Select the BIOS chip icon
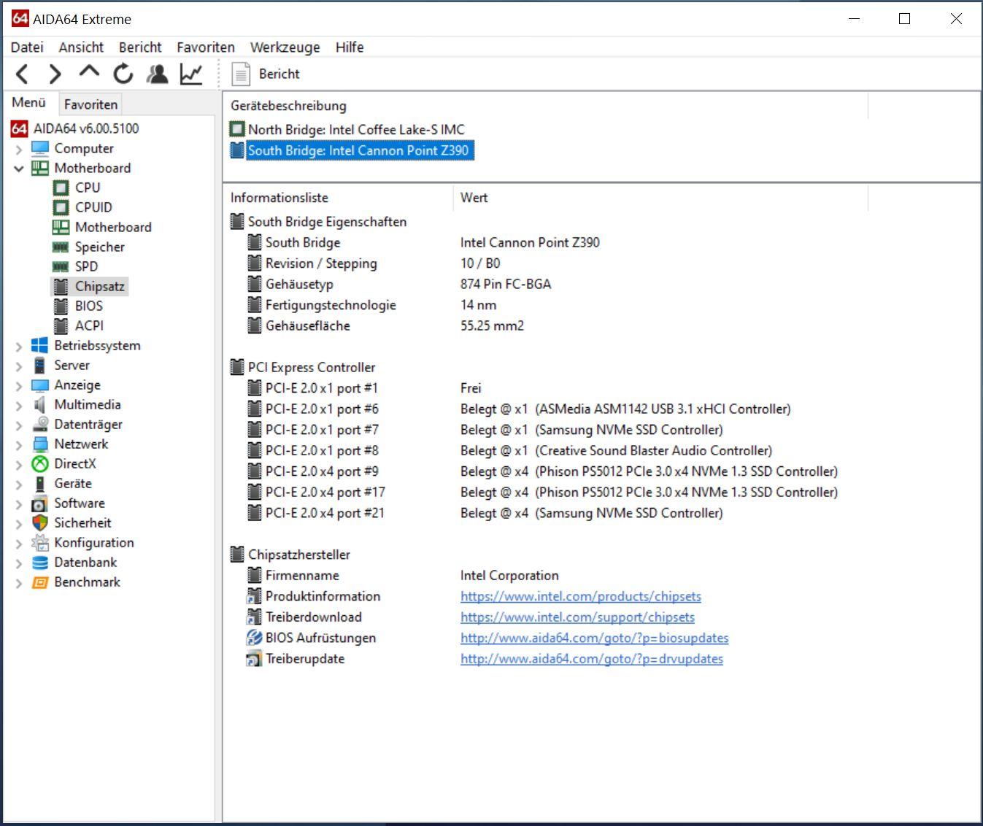983x826 pixels. click(61, 306)
